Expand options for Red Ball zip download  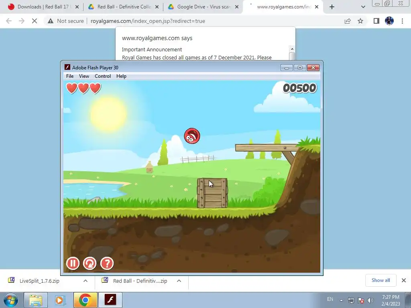(179, 281)
